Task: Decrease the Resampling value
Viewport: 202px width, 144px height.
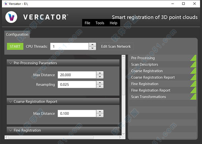Action: tap(100, 87)
